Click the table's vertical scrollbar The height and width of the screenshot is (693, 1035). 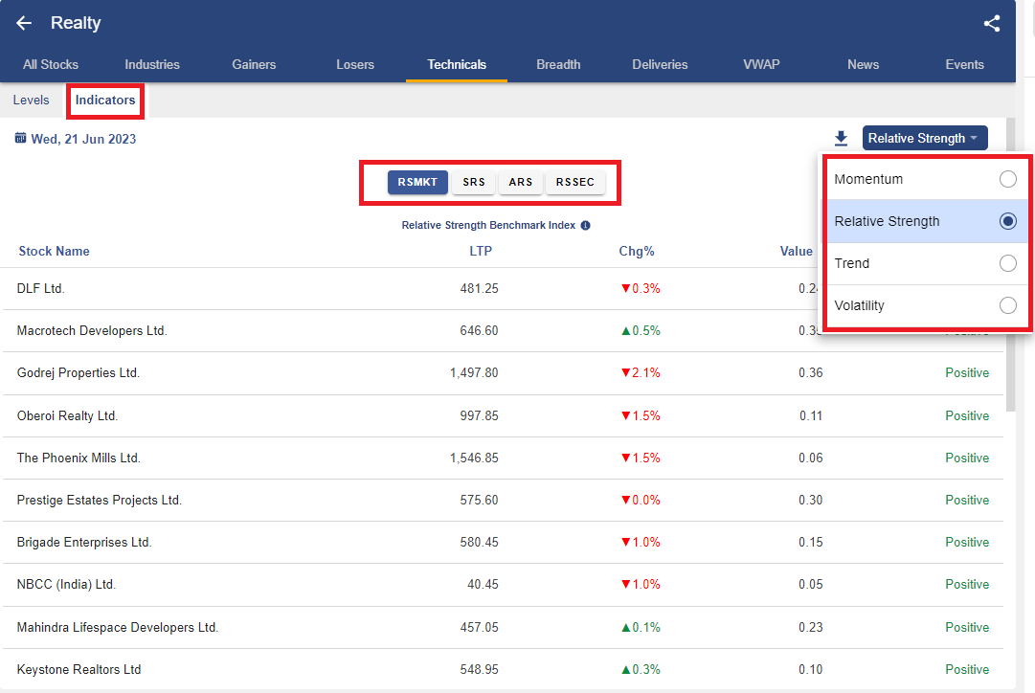pyautogui.click(x=1010, y=264)
